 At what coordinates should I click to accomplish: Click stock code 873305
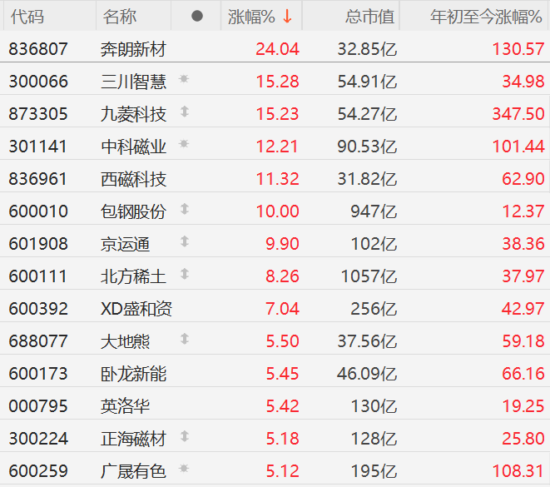pos(38,114)
